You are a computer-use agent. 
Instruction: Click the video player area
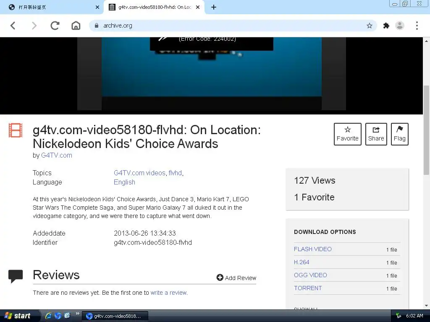(212, 74)
